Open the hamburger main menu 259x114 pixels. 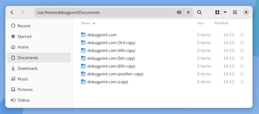click(235, 12)
